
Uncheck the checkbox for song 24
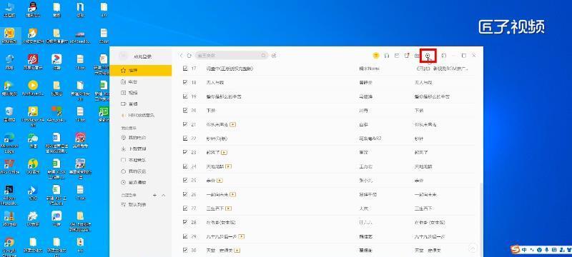coord(185,166)
